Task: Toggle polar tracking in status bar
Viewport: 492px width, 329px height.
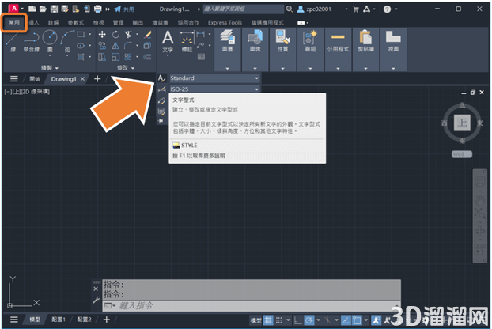Action: tap(309, 320)
